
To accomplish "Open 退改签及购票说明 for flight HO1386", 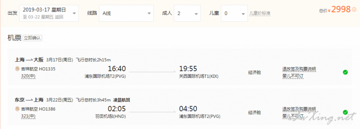I will (x=299, y=109).
